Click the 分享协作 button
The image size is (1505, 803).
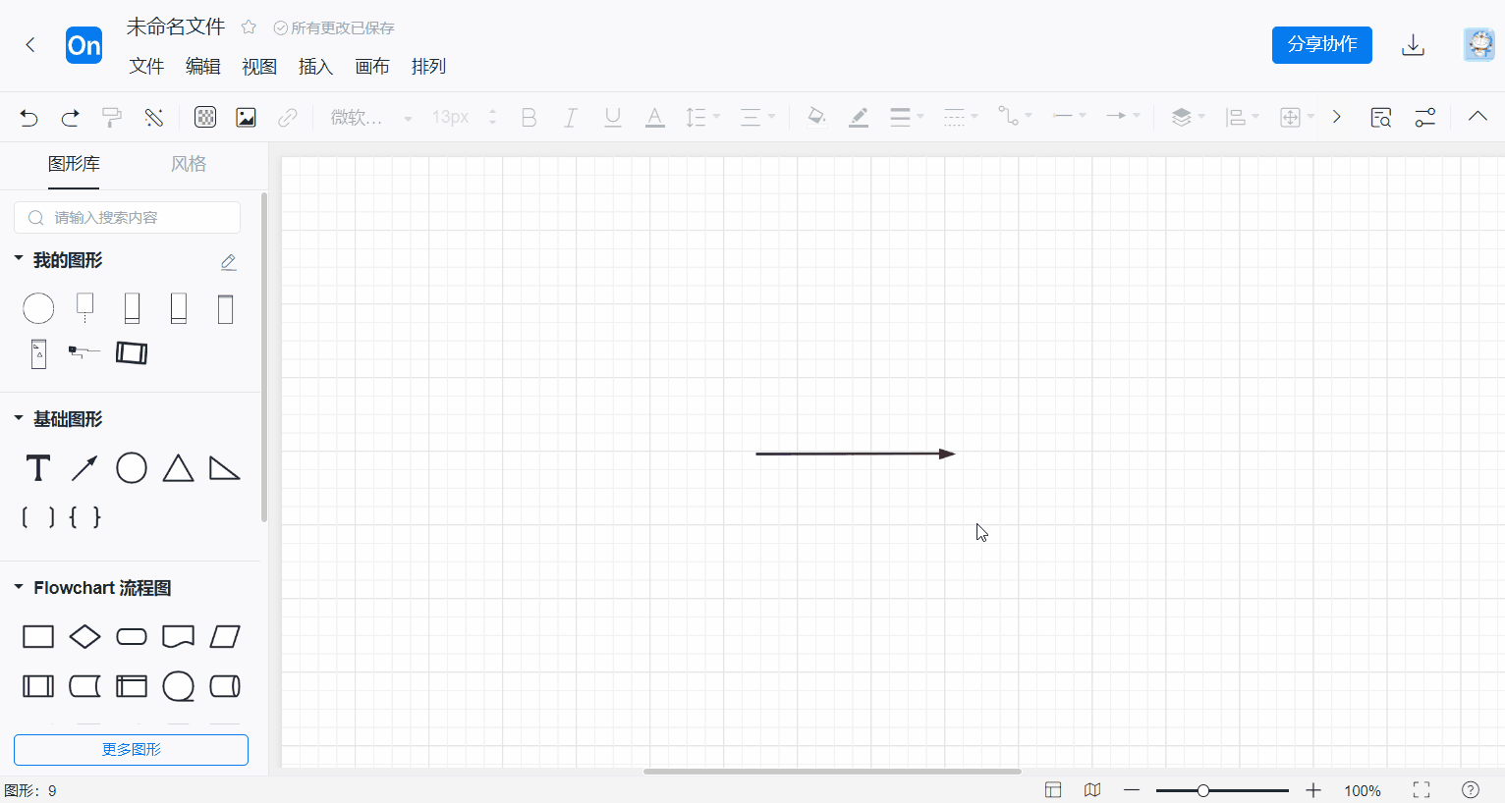coord(1321,45)
